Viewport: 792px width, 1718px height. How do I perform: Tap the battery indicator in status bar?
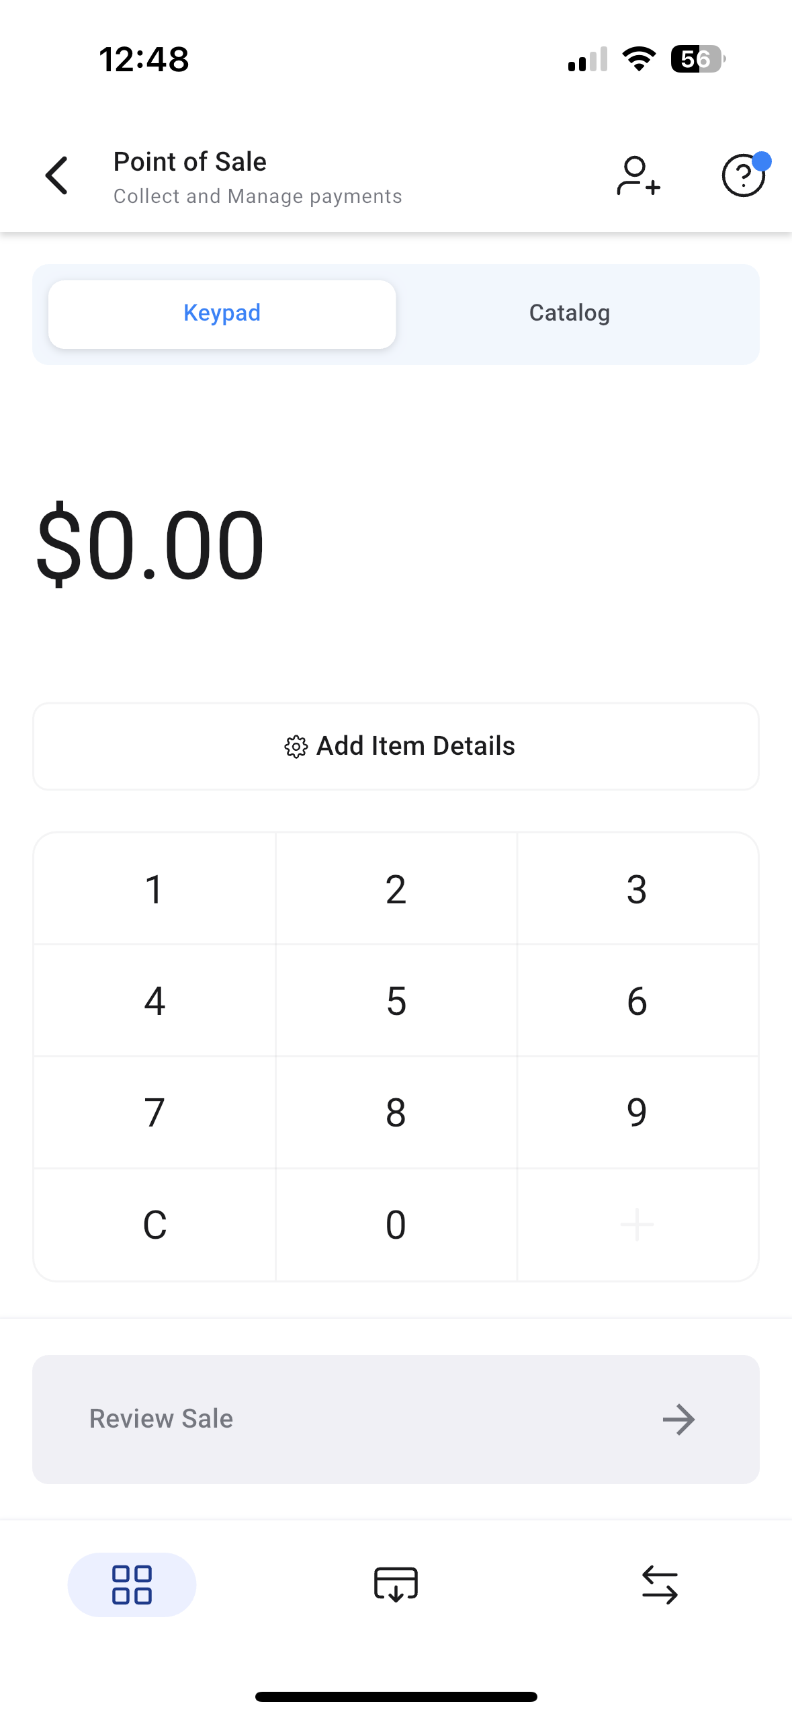coord(697,59)
